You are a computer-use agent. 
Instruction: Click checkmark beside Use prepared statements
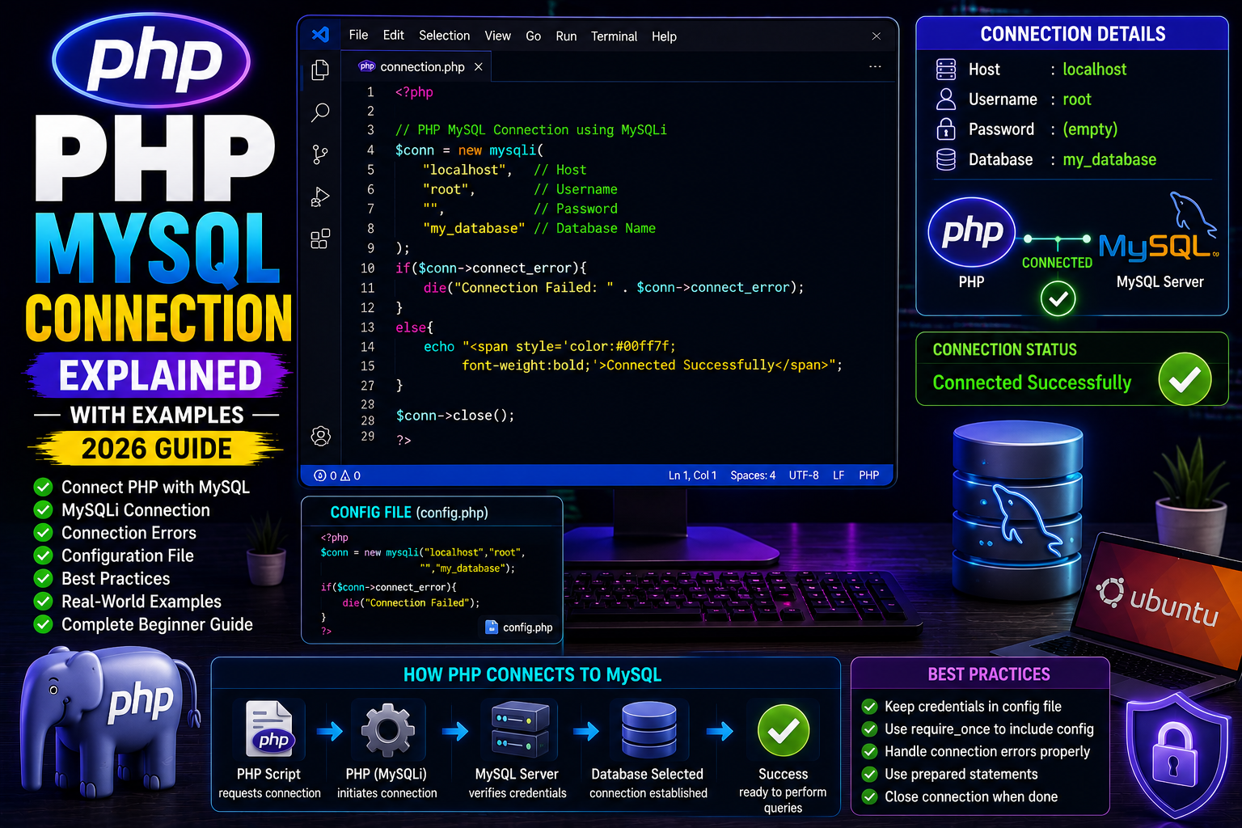(870, 775)
